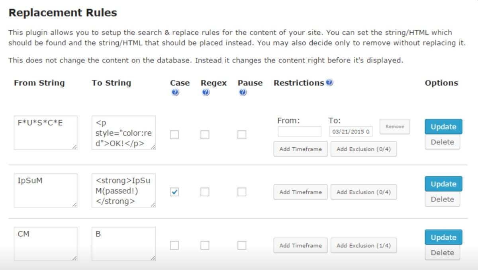Open Add Exclusion (1/4) for the CM rule
Image resolution: width=478 pixels, height=270 pixels.
(x=364, y=246)
